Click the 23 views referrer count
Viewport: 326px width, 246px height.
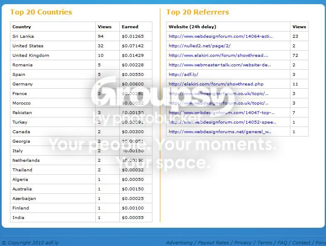pyautogui.click(x=295, y=36)
